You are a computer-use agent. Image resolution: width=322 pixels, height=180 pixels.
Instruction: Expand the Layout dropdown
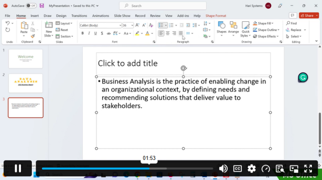(x=64, y=23)
